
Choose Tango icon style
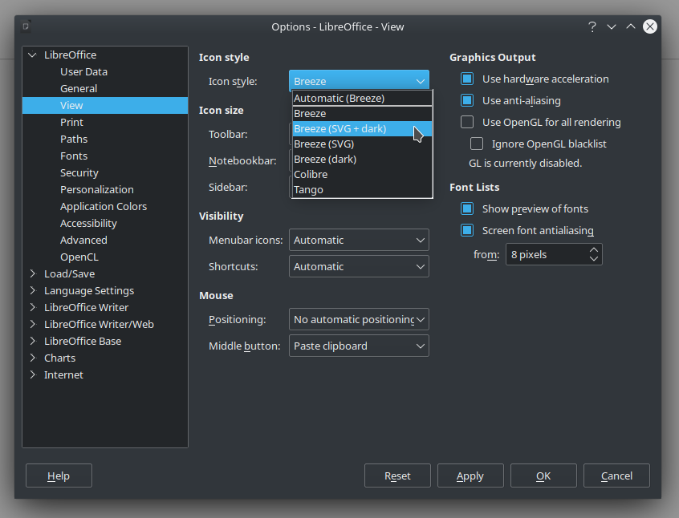click(363, 189)
